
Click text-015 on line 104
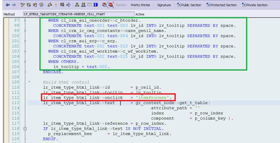point(117,56)
